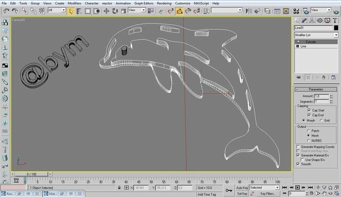The image size is (341, 197).
Task: Switch to the Hierarchy panel icon
Action: click(x=312, y=21)
